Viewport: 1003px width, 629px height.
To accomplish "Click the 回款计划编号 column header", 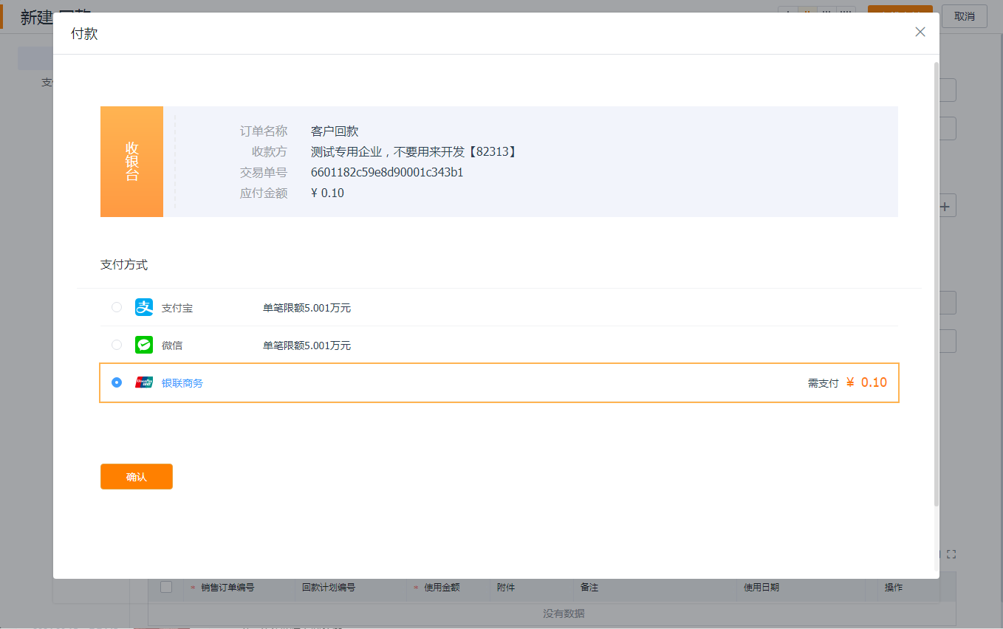I will [329, 588].
